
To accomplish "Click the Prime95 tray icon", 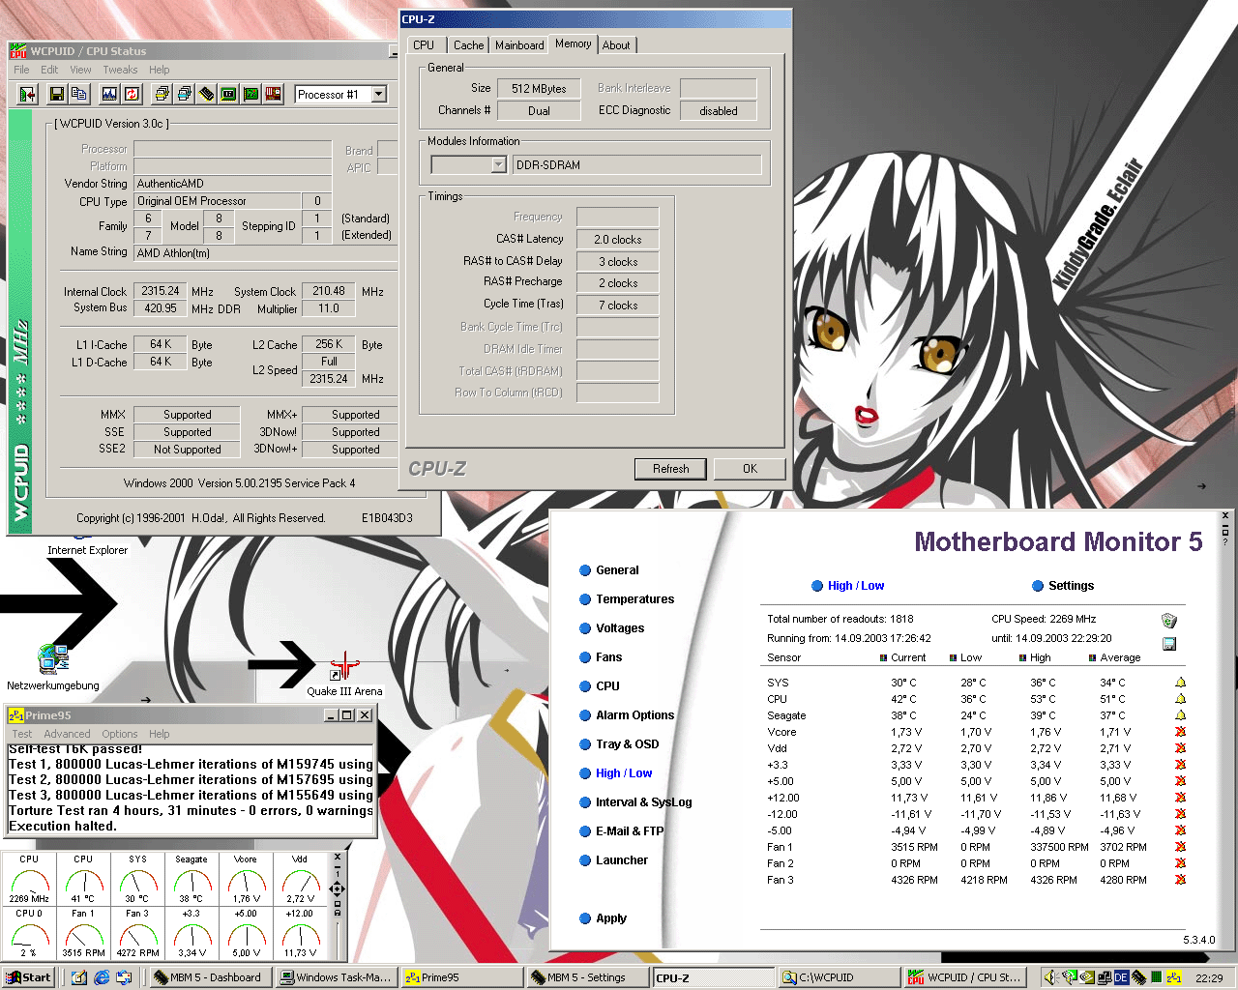I will [1173, 977].
